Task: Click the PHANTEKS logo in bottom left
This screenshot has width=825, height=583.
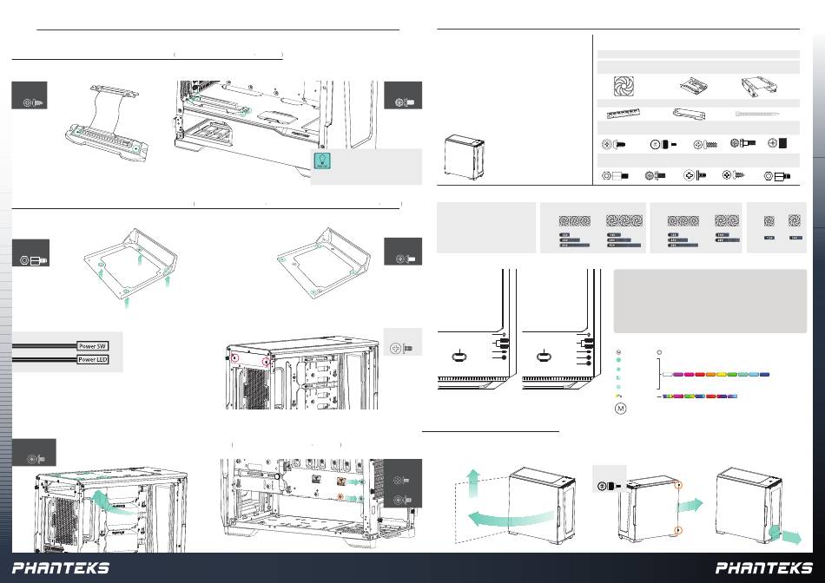Action: point(61,567)
